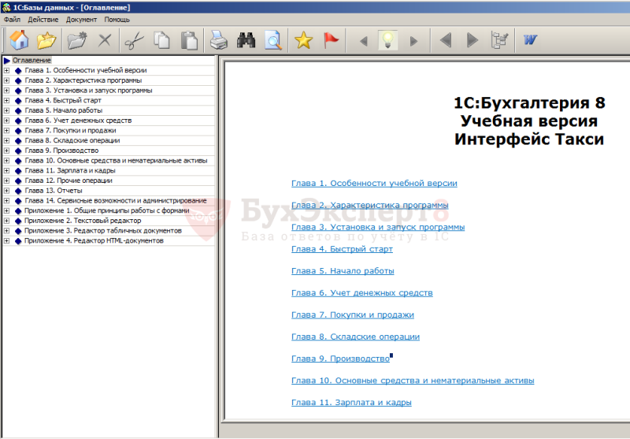Expand Глава 13. Отчеты tree node
630x439 pixels.
click(x=6, y=191)
